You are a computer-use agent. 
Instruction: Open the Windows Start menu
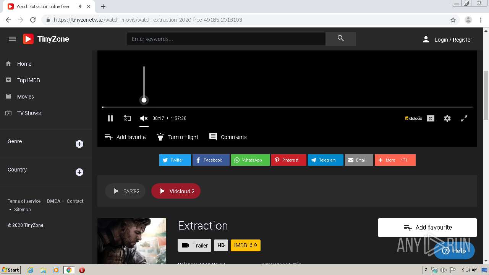tap(11, 270)
